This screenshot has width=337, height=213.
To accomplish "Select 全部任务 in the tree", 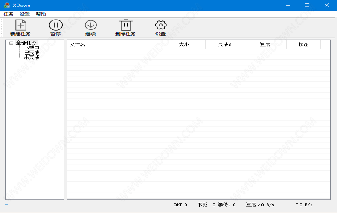I will click(26, 43).
